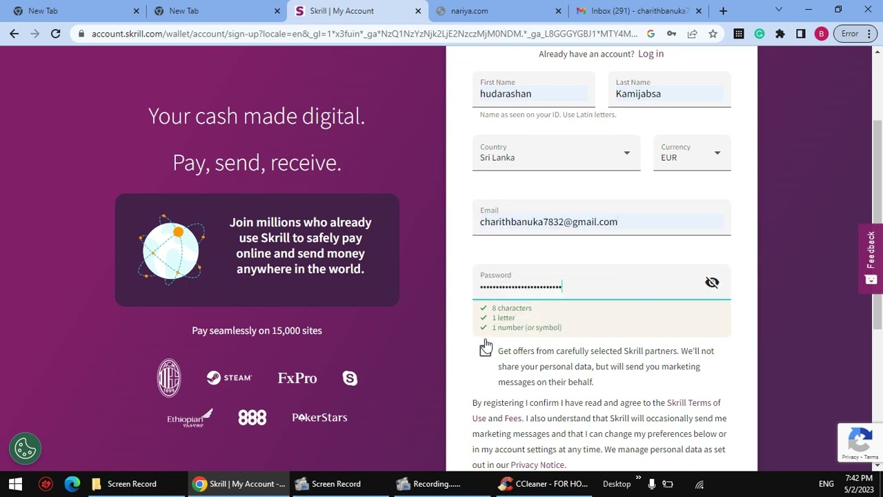883x497 pixels.
Task: View site information via padlock icon
Action: point(82,34)
